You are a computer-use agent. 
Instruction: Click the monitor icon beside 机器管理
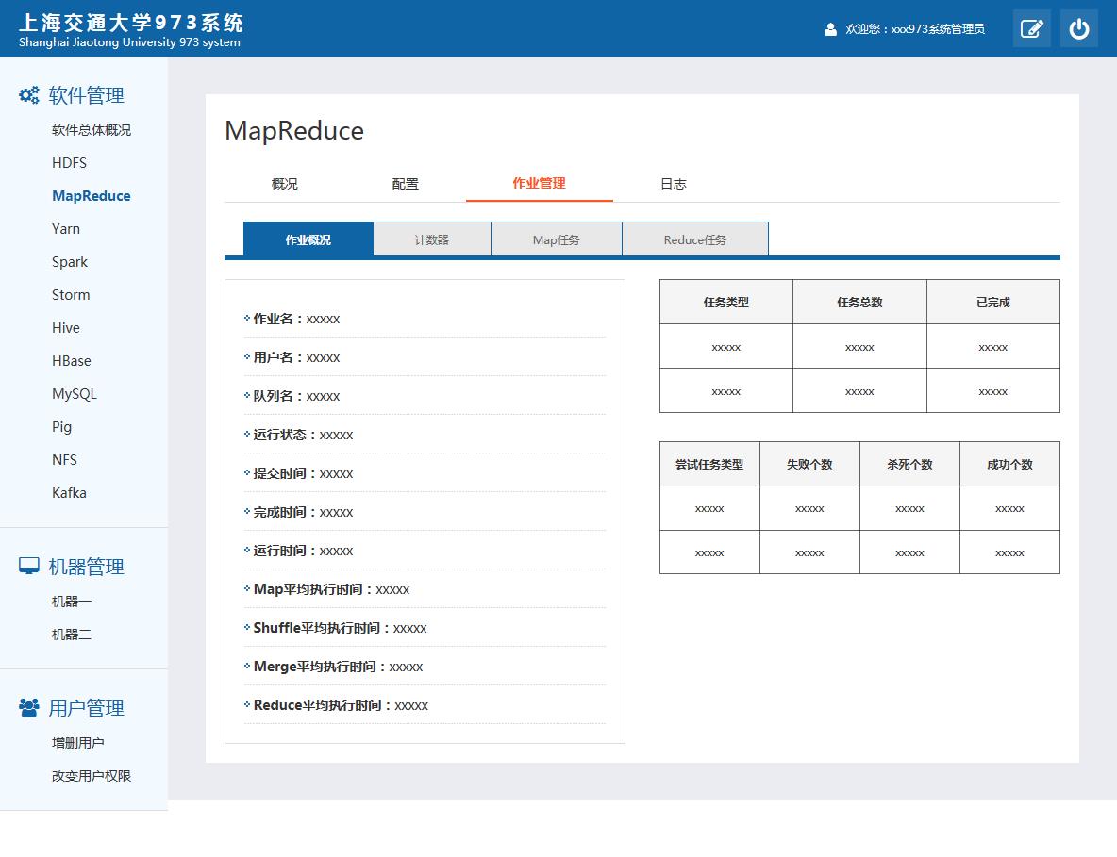click(x=29, y=566)
